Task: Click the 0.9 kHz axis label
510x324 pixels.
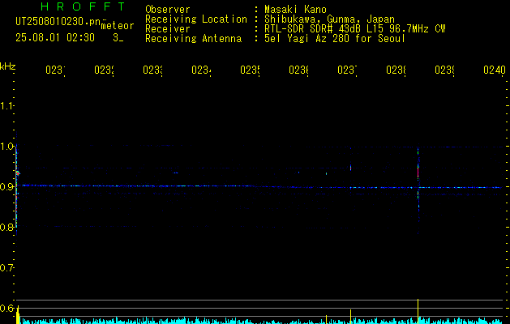Action: [x=6, y=187]
